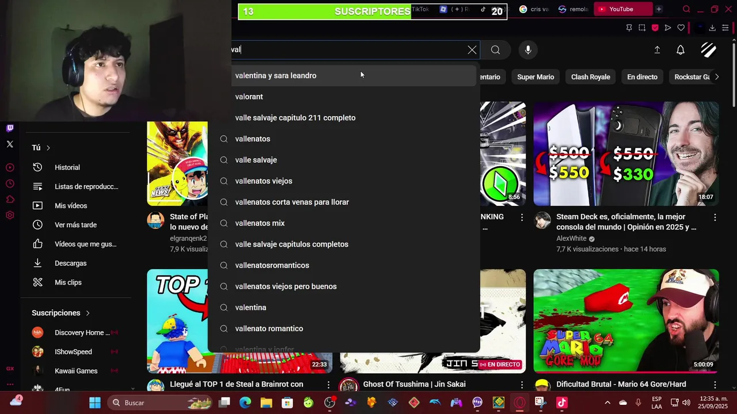Screen dimensions: 737x414
Task: Choose 'valle salvaje capitulos completos'
Action: coord(344,244)
